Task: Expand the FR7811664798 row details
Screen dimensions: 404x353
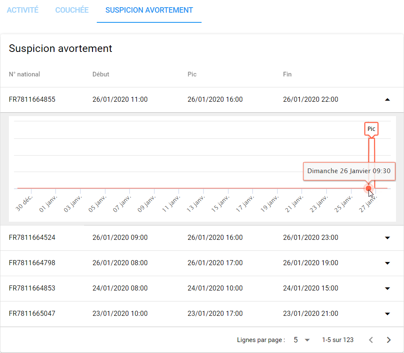Action: click(387, 263)
